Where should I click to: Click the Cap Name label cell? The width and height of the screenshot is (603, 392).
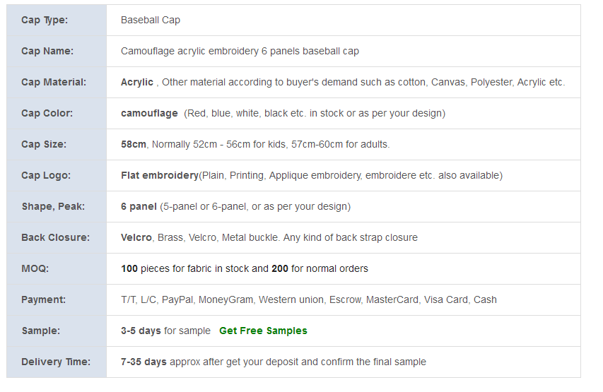tap(47, 51)
